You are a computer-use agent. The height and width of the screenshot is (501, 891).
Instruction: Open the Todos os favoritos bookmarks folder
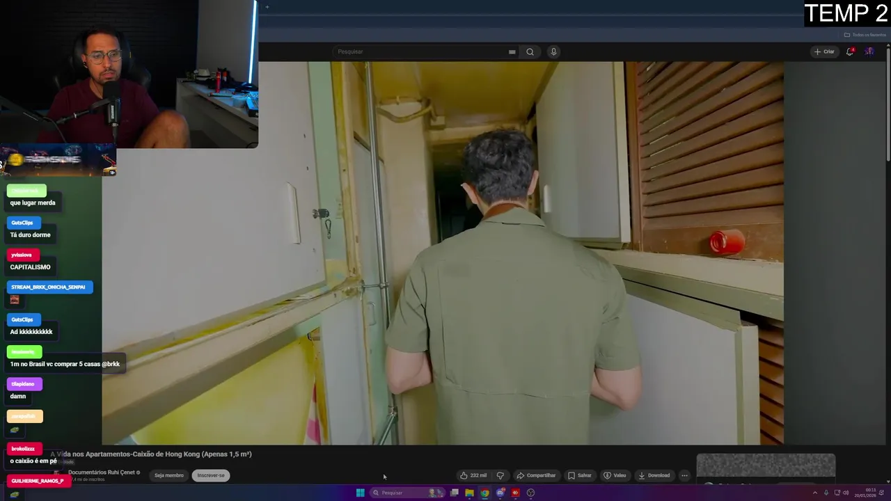[x=864, y=35]
